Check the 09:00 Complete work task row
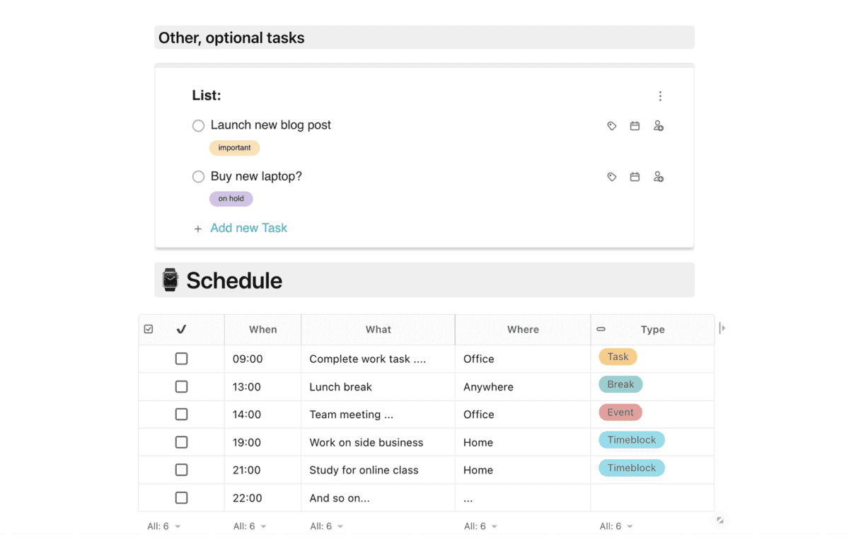The image size is (849, 549). pyautogui.click(x=181, y=359)
